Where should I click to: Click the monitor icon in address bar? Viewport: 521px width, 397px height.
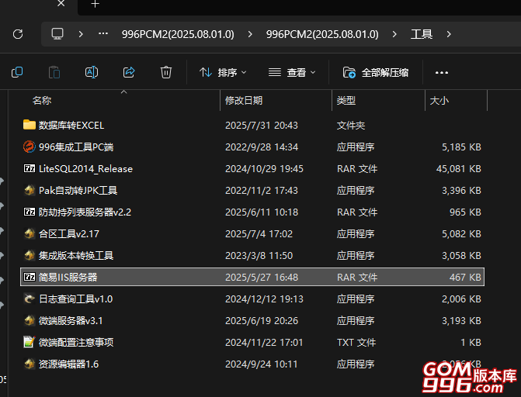57,34
